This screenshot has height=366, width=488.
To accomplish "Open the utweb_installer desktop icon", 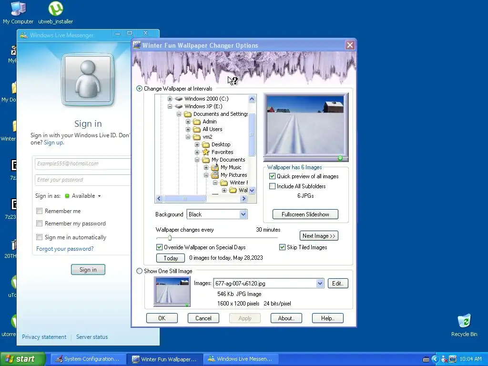I will tap(55, 12).
